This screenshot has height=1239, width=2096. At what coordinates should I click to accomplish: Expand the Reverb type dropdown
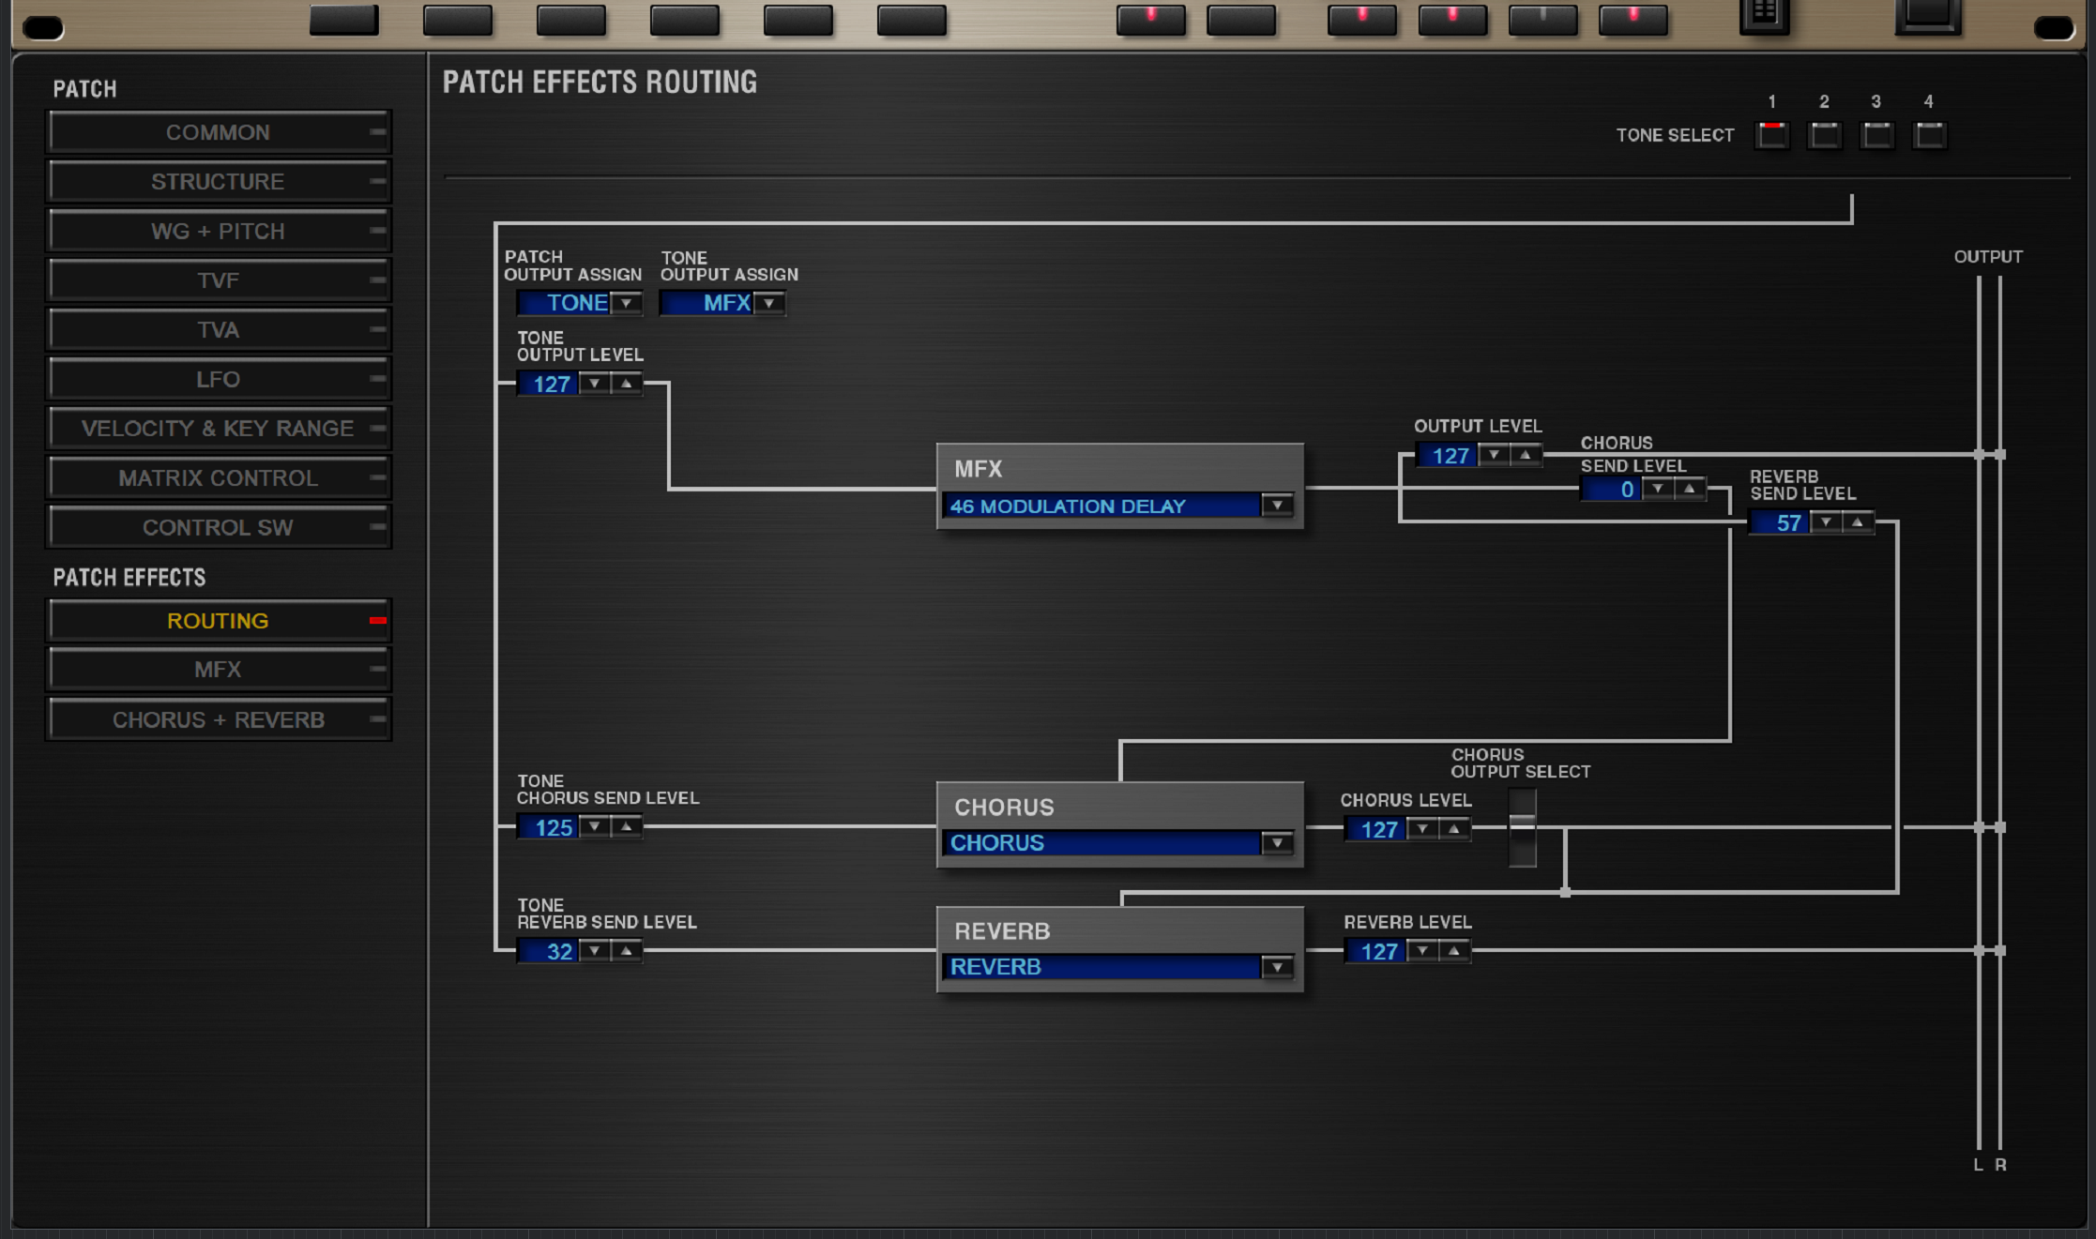pos(1276,967)
